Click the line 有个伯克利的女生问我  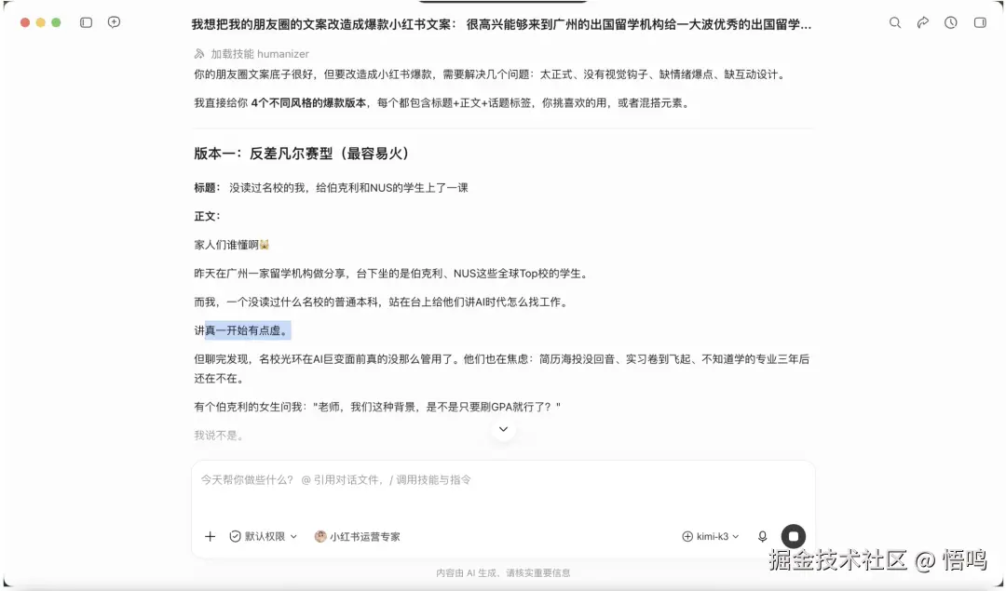[377, 407]
